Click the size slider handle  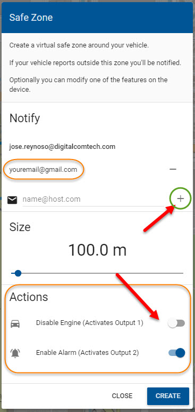point(18,273)
